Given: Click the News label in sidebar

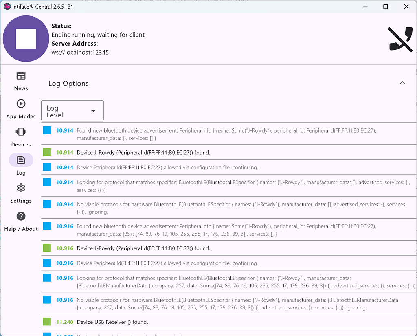Looking at the screenshot, I should (21, 88).
